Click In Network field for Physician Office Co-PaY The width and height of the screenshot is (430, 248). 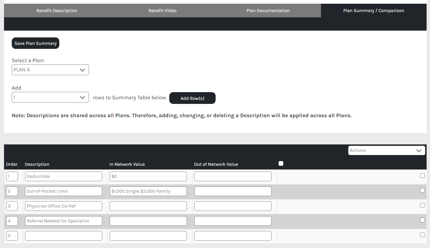[x=148, y=206]
